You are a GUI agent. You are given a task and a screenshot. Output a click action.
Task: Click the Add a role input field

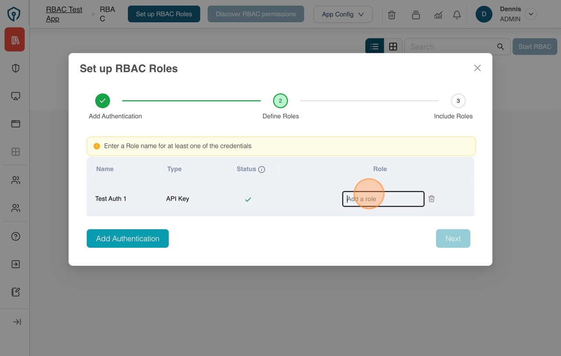coord(383,199)
